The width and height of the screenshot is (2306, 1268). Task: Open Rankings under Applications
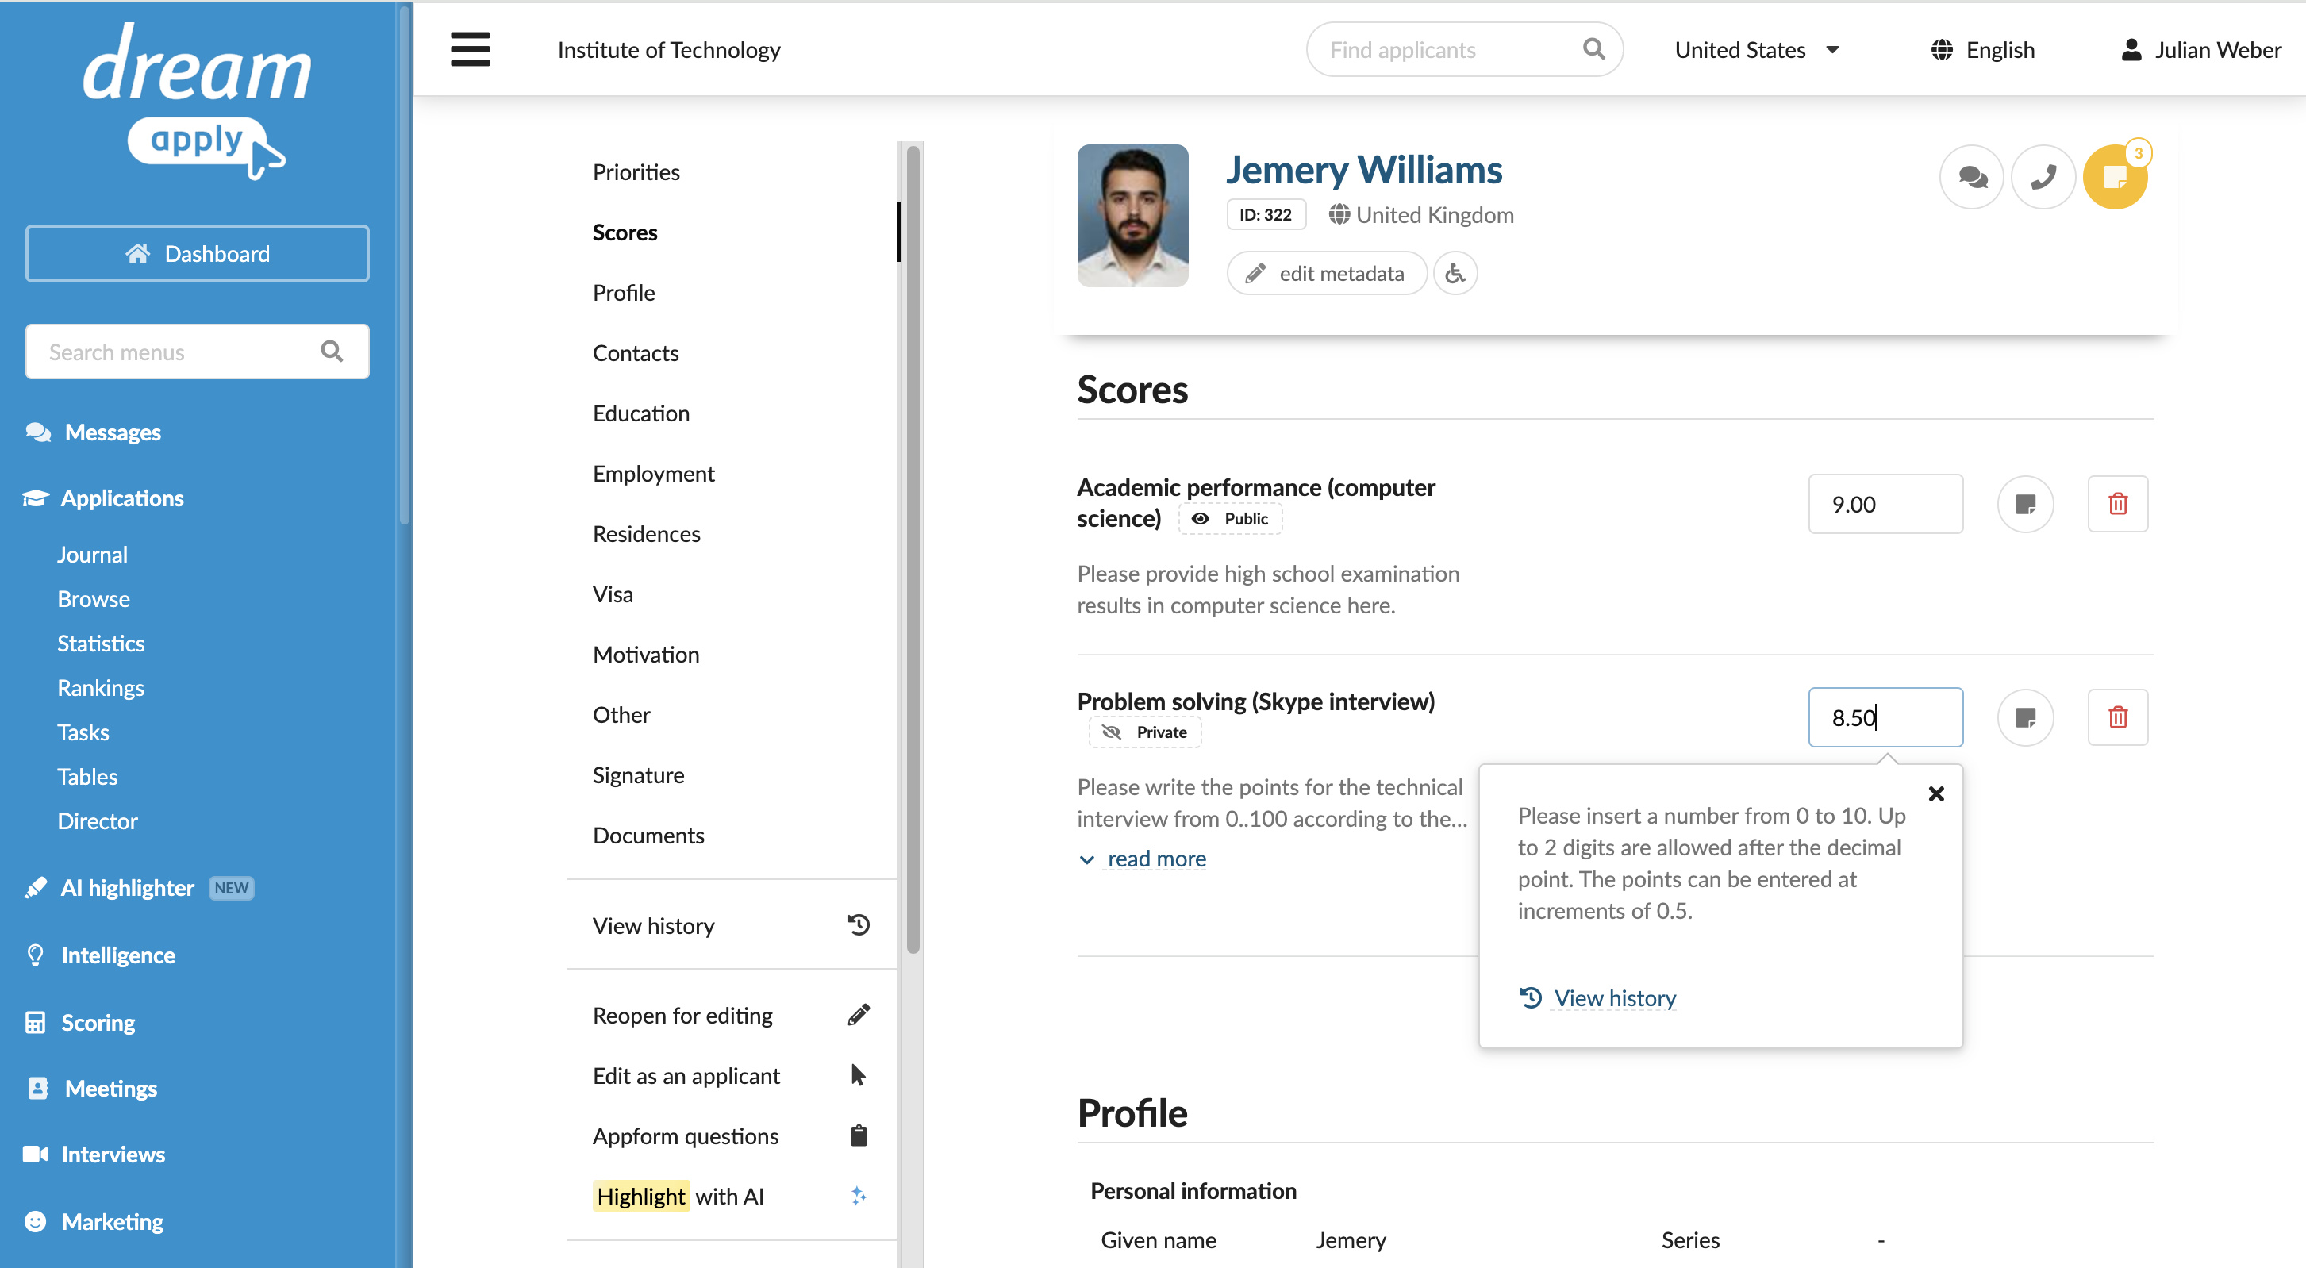[x=100, y=687]
